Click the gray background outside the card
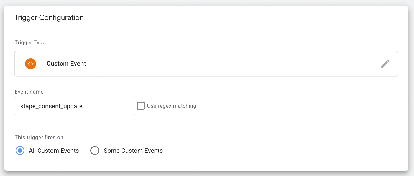The image size is (414, 176). (x=411, y=89)
